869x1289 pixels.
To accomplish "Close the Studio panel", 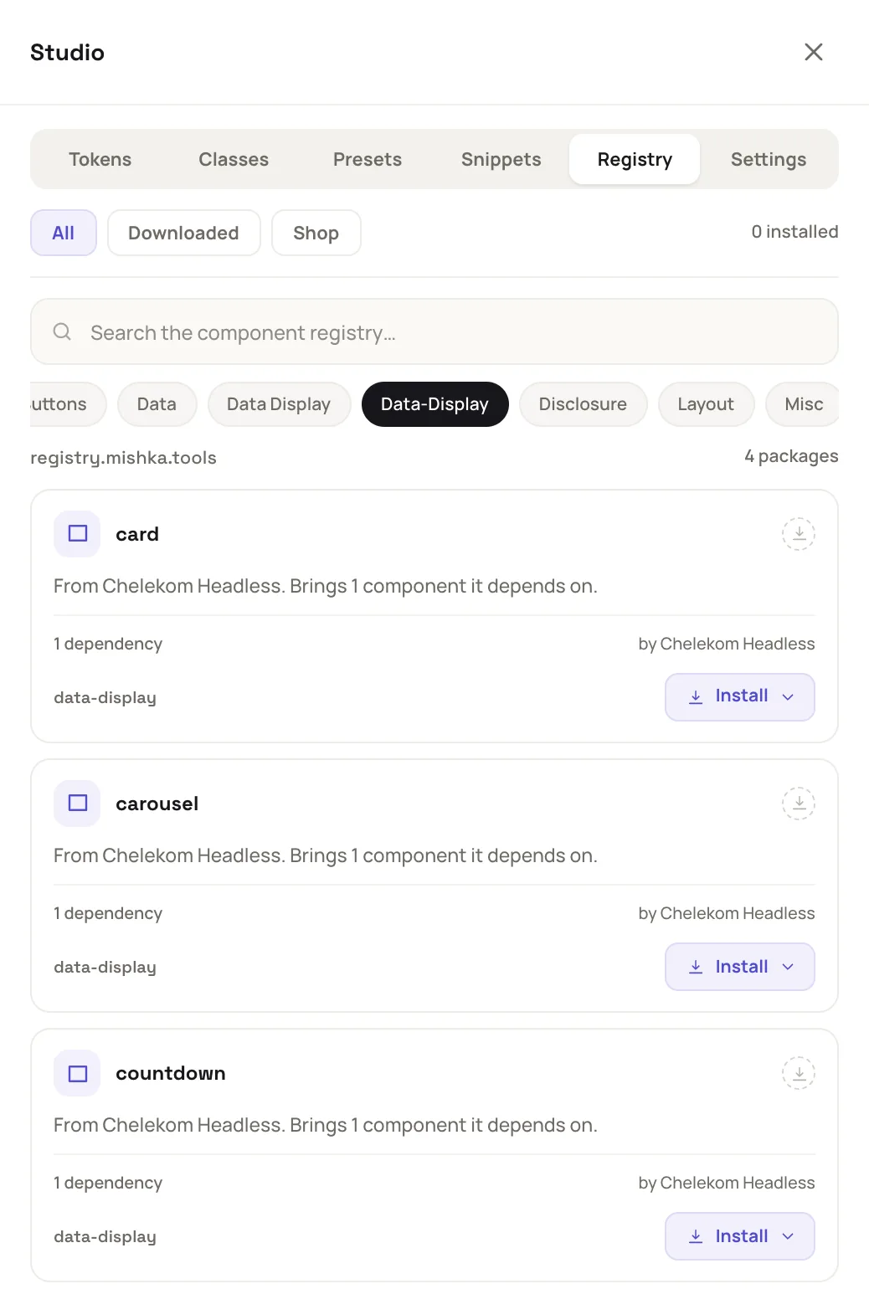I will point(813,52).
